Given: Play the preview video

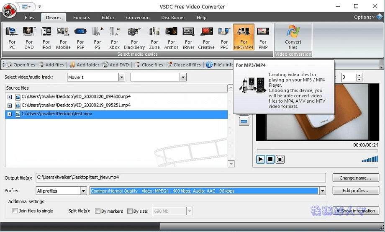Looking at the screenshot, I should point(260,159).
